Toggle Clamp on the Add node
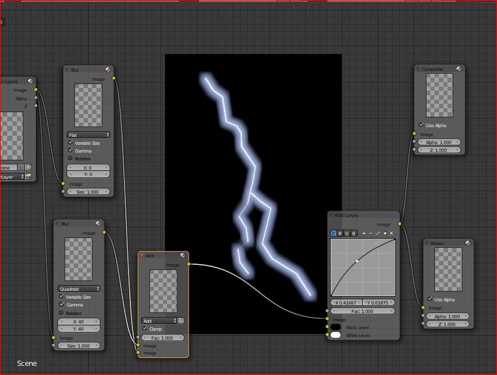The image size is (497, 375). point(145,329)
